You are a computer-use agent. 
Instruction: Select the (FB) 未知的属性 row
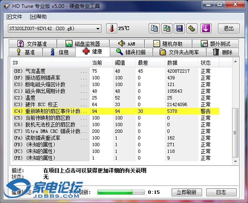coord(116,145)
